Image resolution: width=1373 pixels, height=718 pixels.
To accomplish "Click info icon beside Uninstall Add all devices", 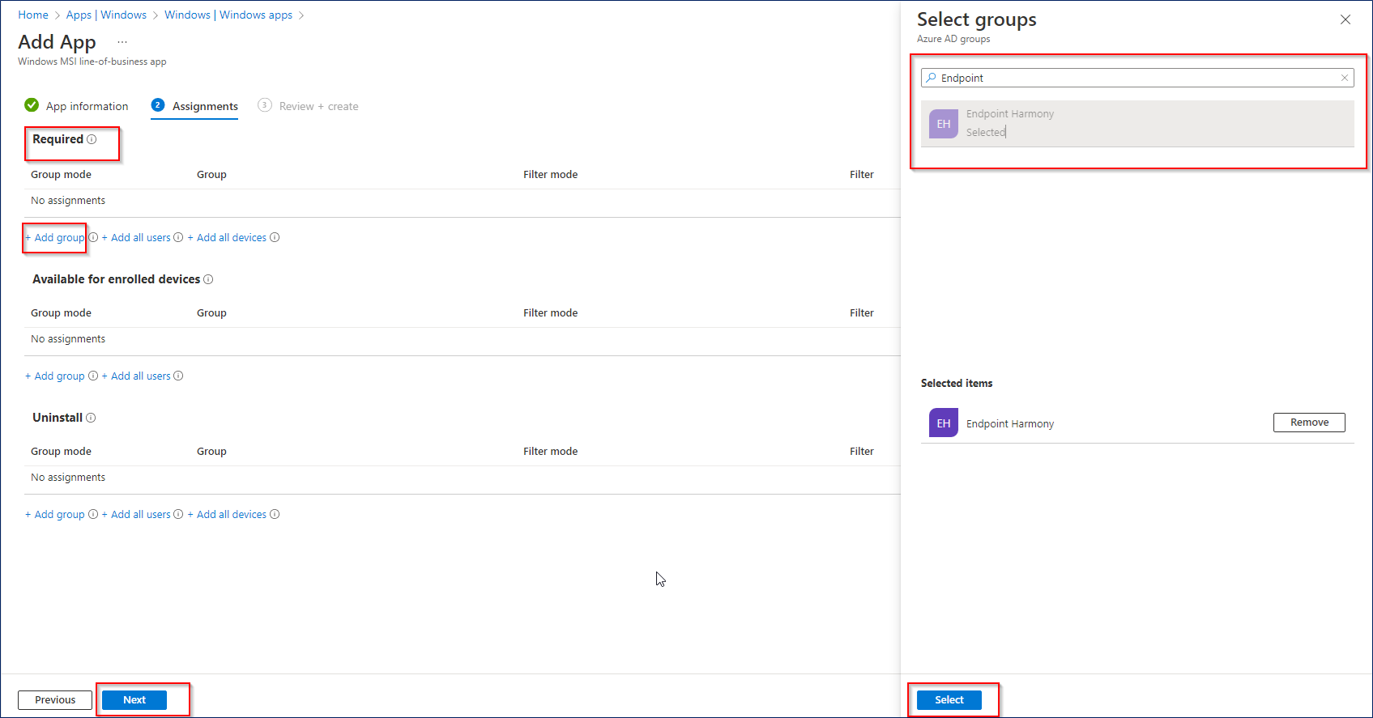I will point(275,514).
